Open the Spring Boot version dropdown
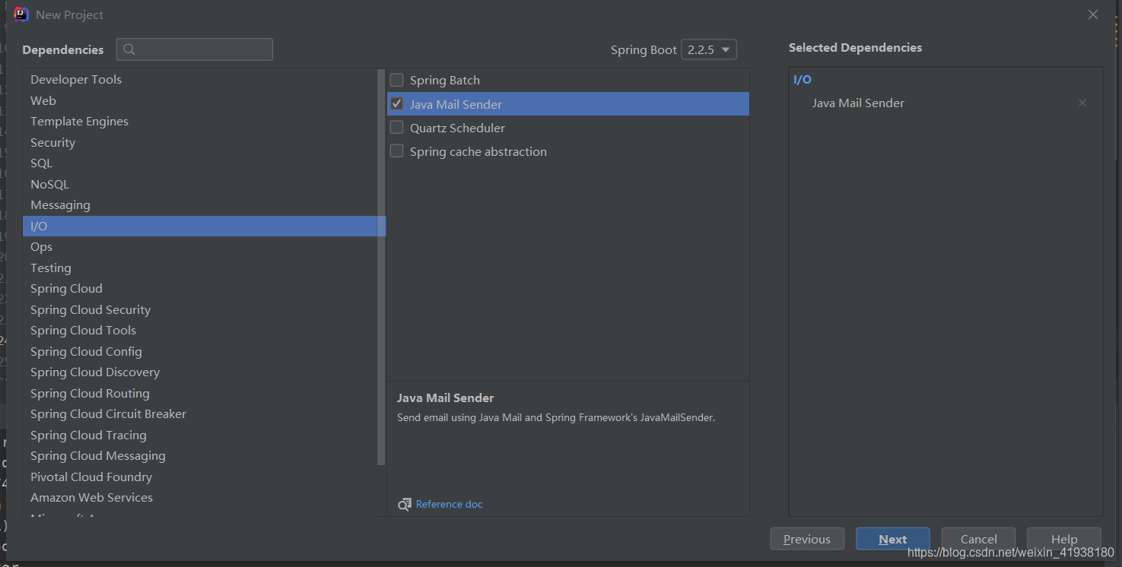Image resolution: width=1122 pixels, height=567 pixels. point(709,49)
